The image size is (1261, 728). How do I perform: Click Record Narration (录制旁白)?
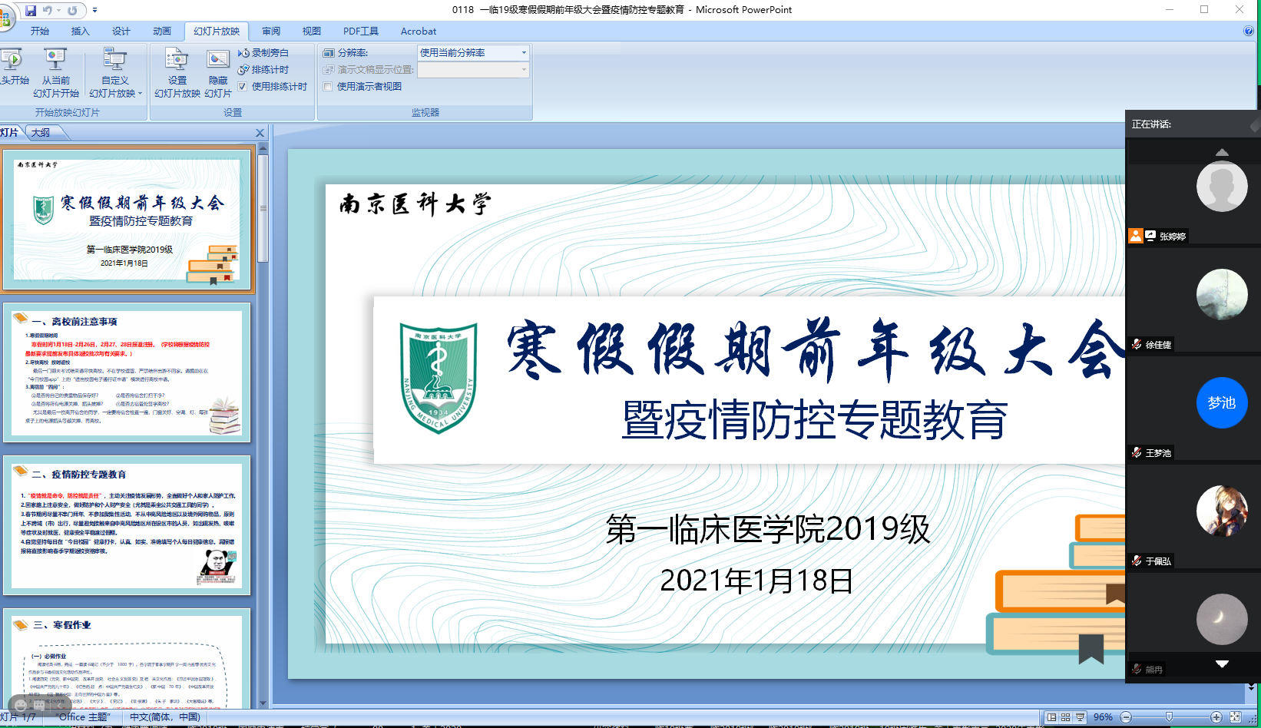263,53
